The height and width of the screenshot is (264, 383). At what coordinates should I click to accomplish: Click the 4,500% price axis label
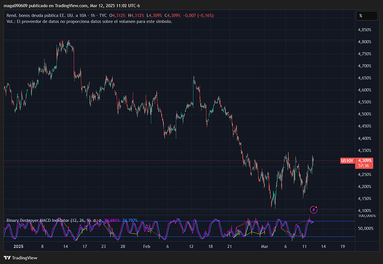coord(365,114)
